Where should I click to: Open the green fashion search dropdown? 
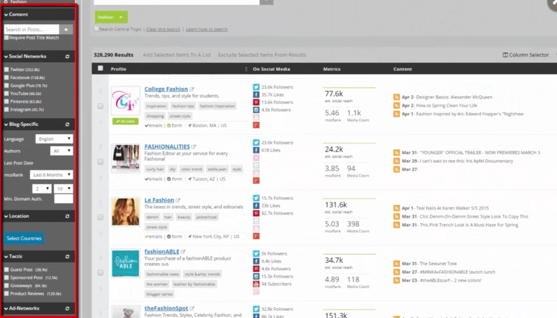(x=111, y=17)
